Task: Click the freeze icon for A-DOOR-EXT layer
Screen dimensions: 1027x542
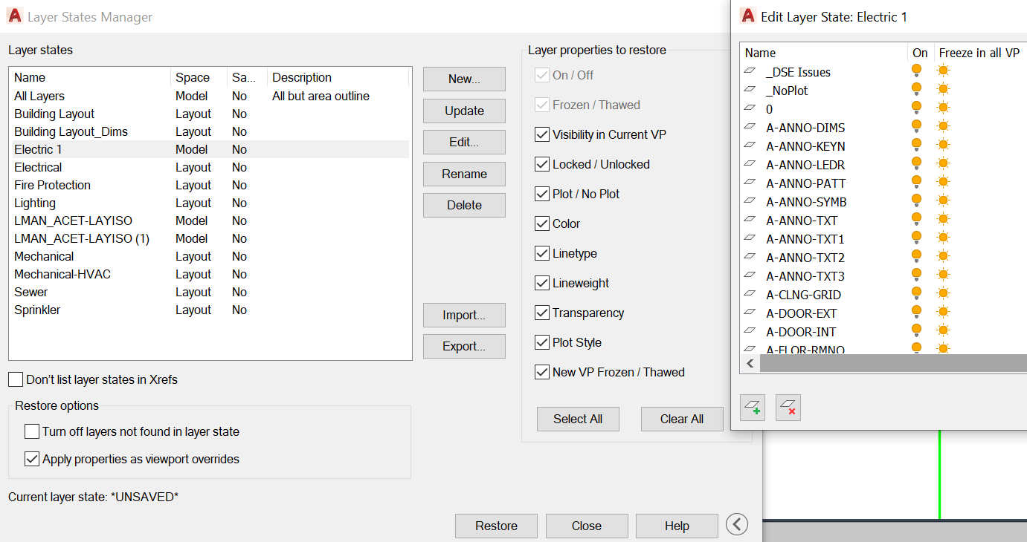Action: pyautogui.click(x=943, y=313)
